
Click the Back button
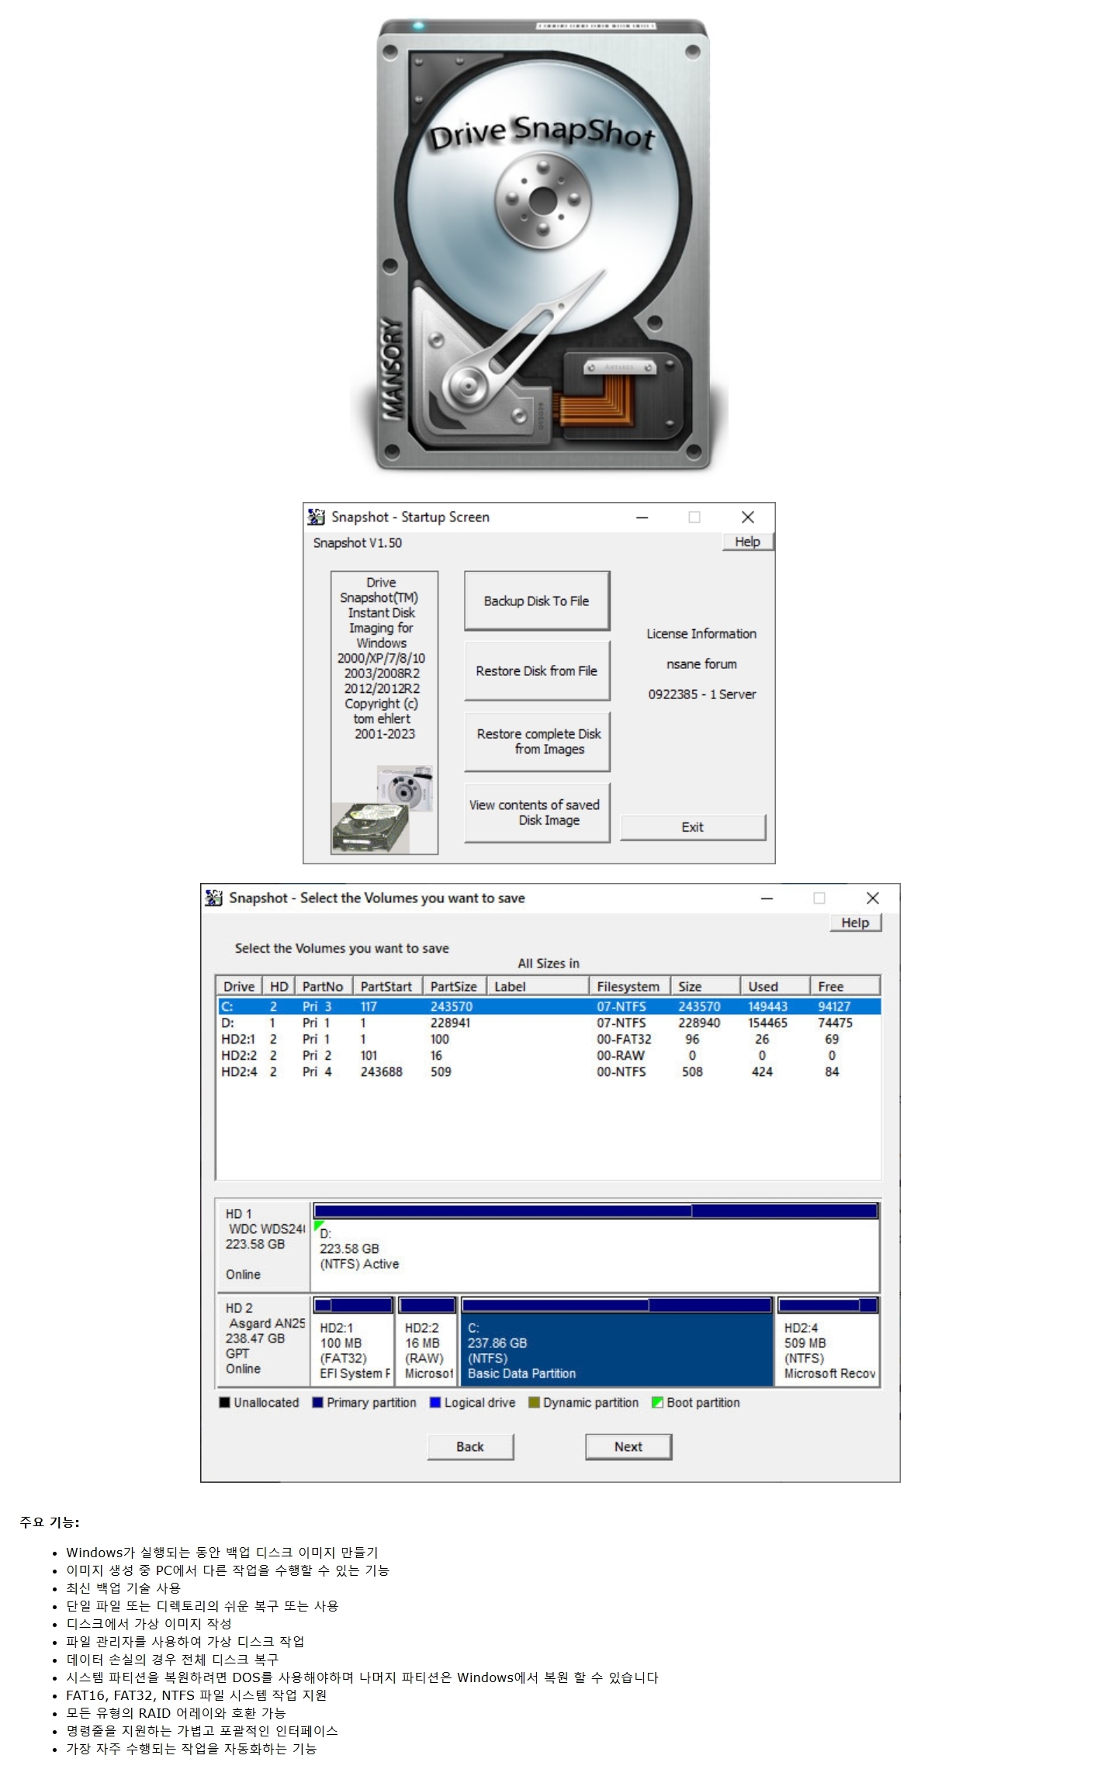tap(470, 1447)
